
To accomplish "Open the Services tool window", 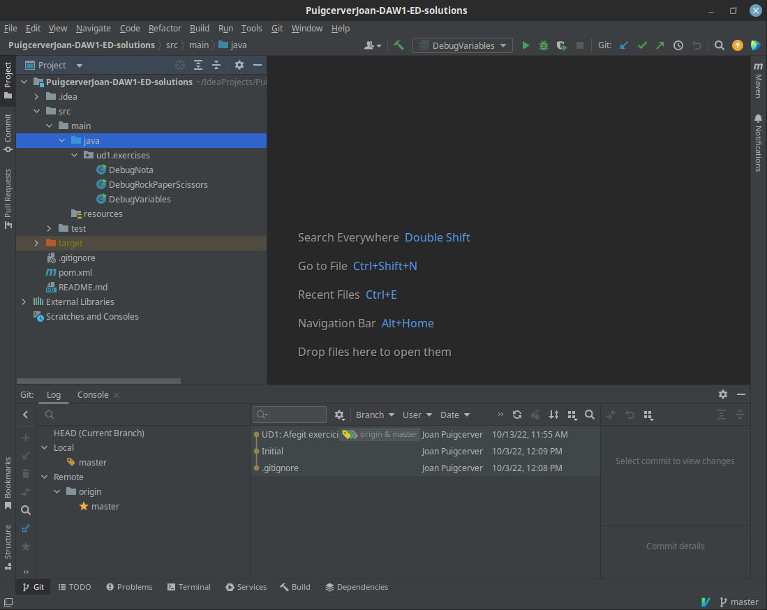I will pyautogui.click(x=246, y=587).
